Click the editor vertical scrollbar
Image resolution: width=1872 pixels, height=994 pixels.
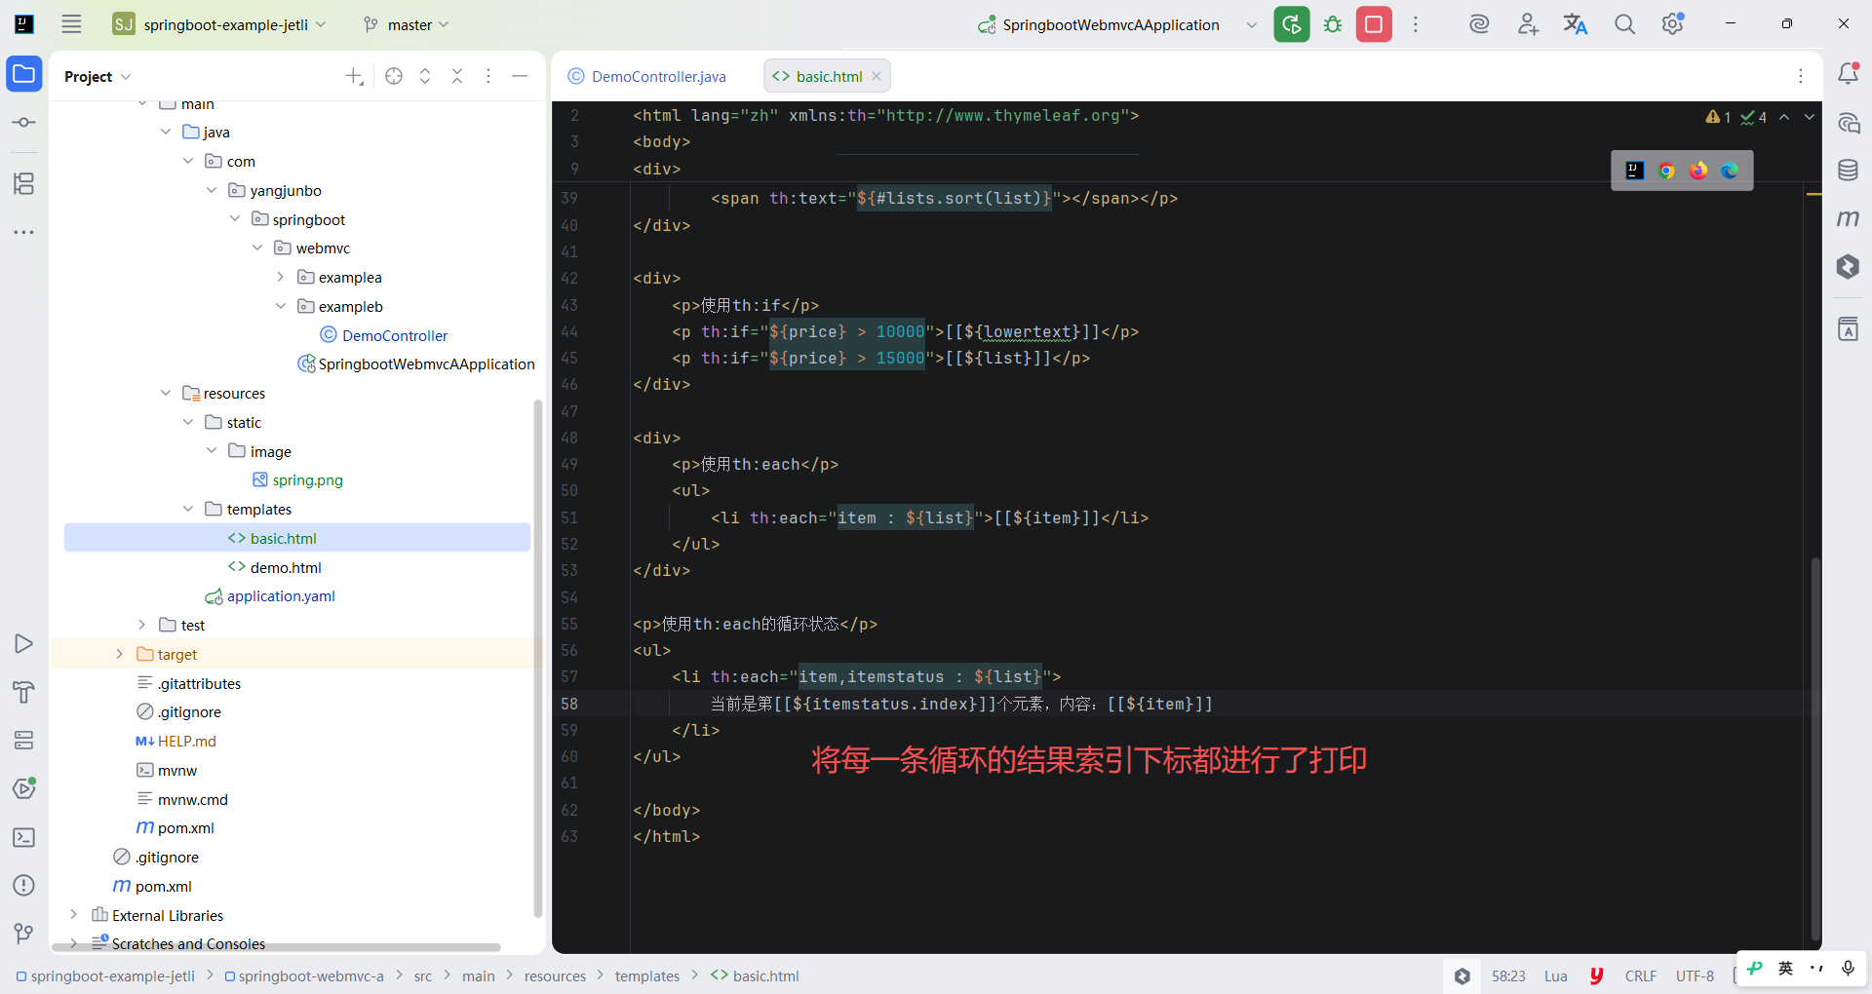coord(1815,748)
